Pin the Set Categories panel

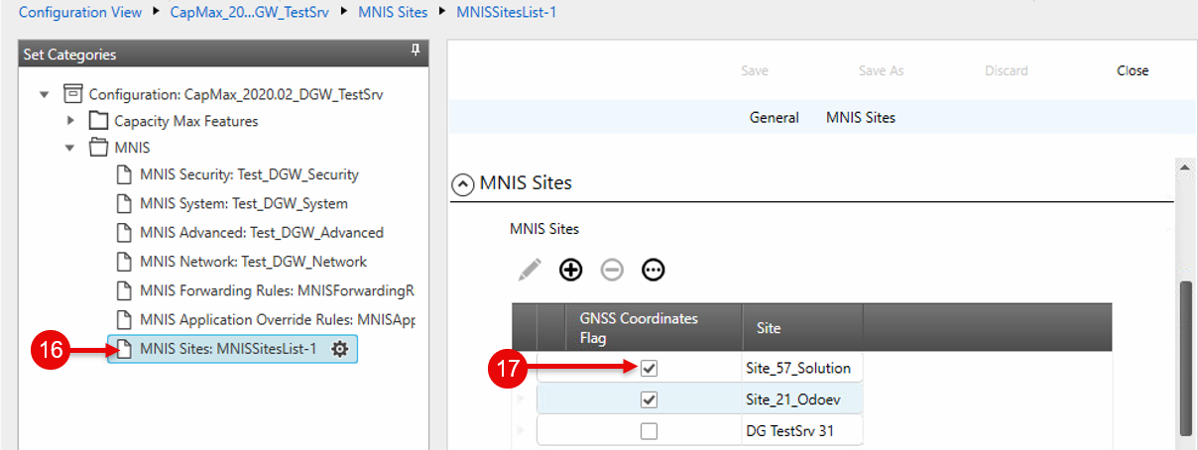click(x=416, y=51)
